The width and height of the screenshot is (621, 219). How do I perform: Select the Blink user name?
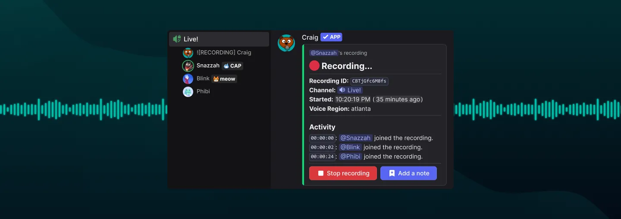(203, 78)
